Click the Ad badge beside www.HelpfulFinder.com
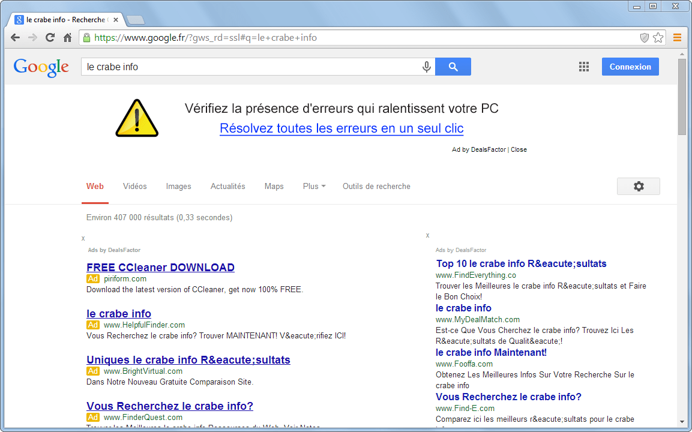Image resolution: width=692 pixels, height=432 pixels. click(x=92, y=325)
